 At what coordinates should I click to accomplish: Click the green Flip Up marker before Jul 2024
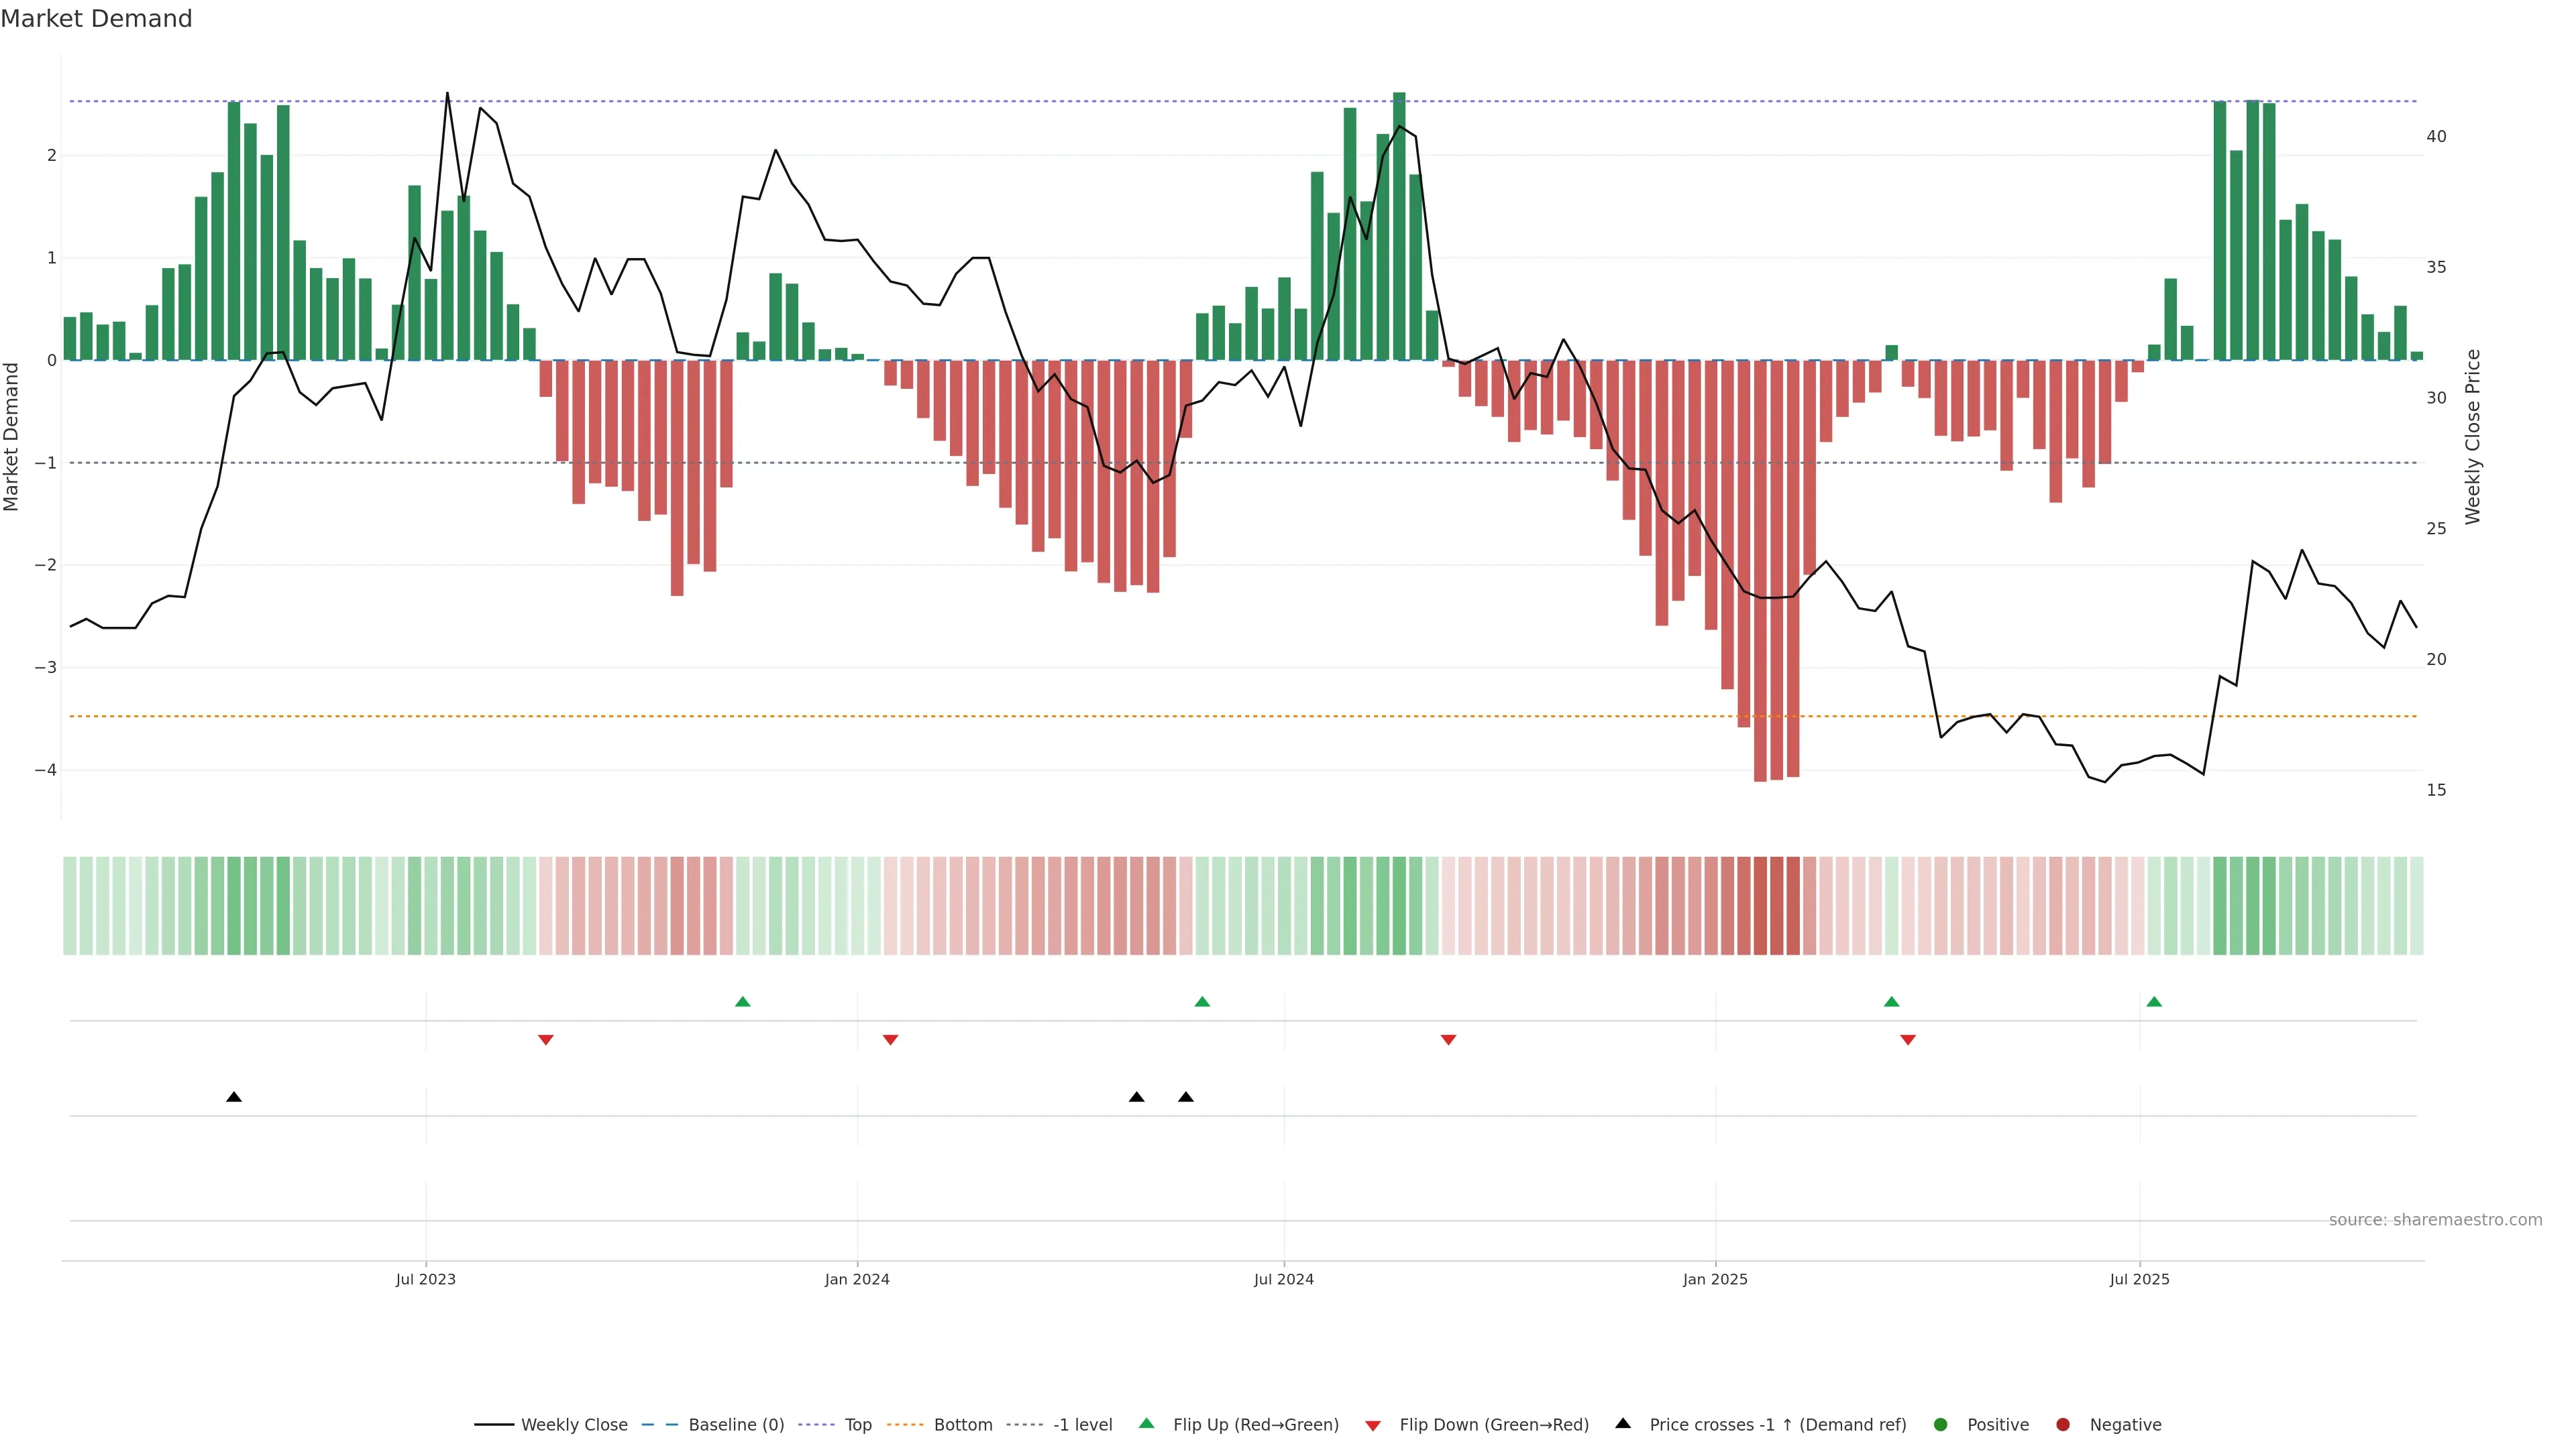[1202, 1002]
